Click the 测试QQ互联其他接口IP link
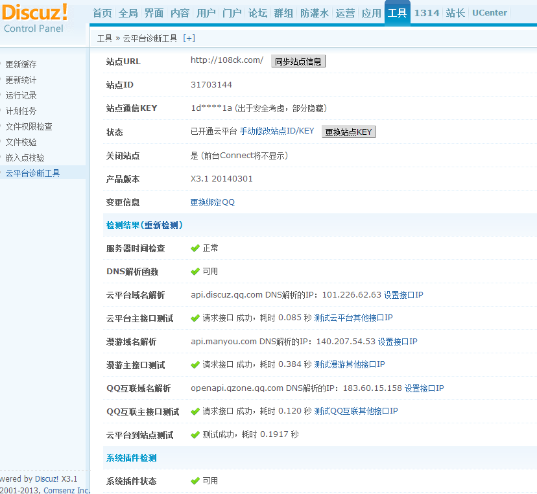This screenshot has width=537, height=494. (x=356, y=411)
